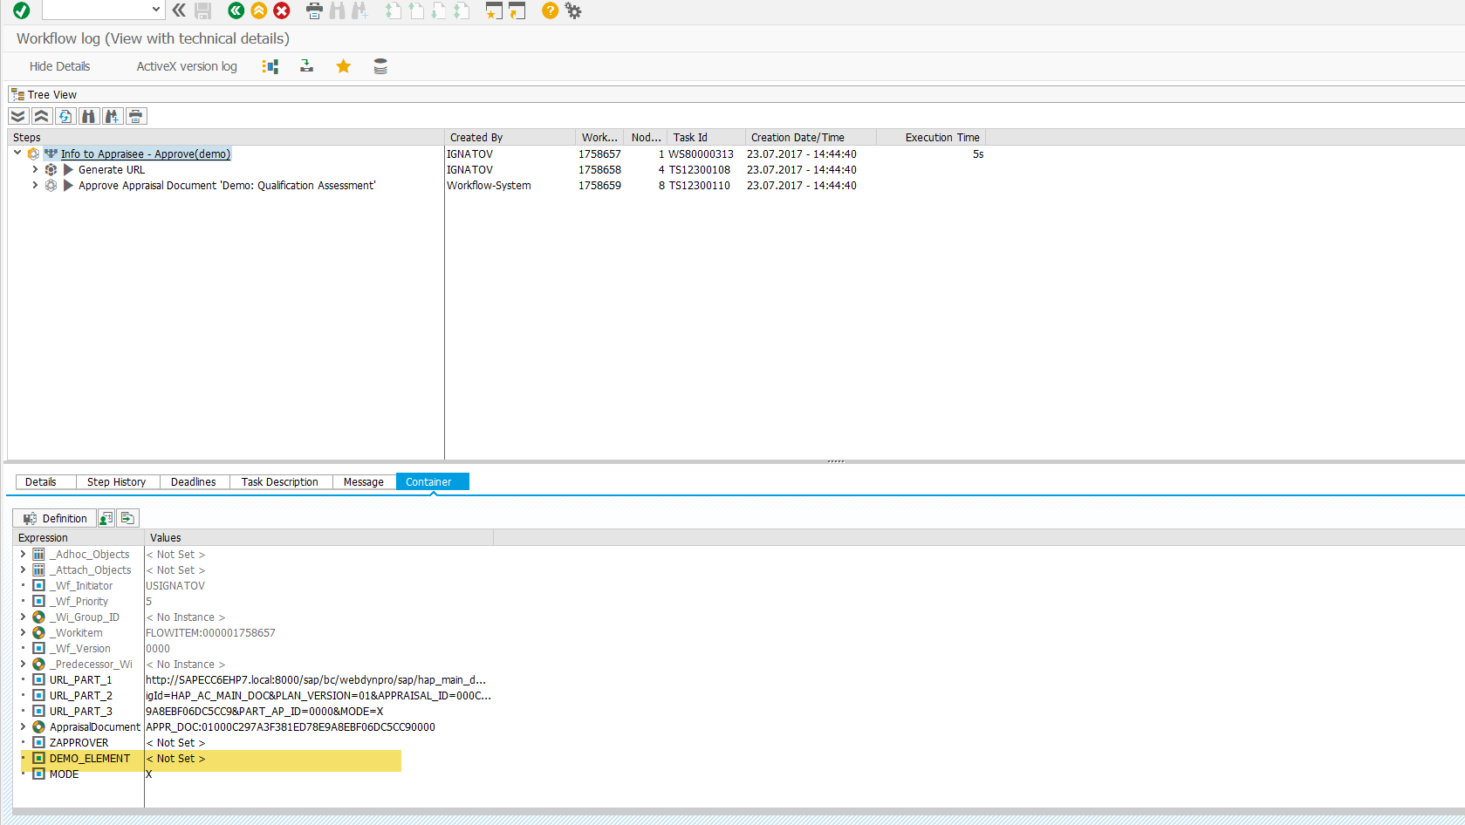Click Print icon in tree toolbar
This screenshot has width=1465, height=825.
[x=136, y=116]
